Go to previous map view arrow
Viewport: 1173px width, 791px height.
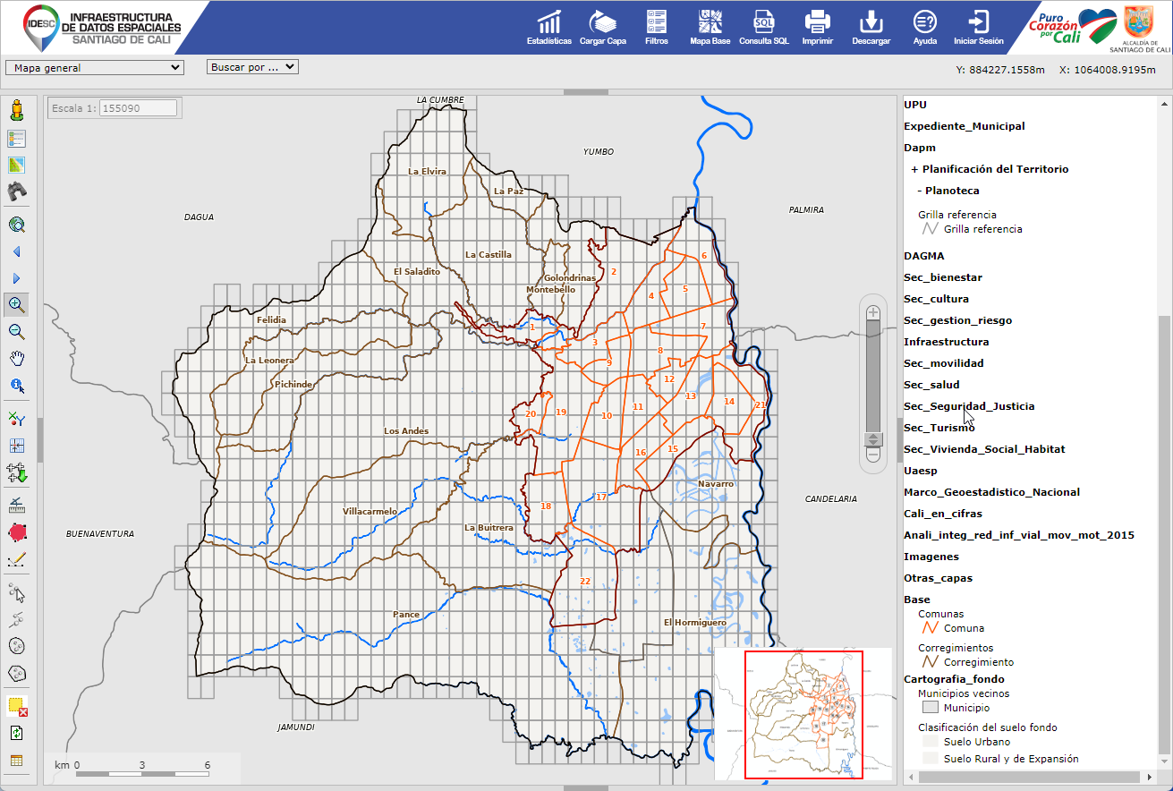pos(16,251)
